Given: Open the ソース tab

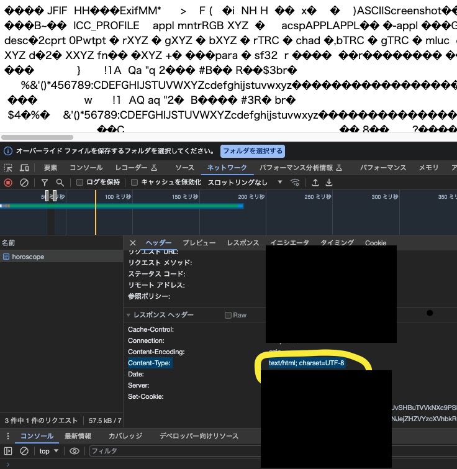Looking at the screenshot, I should 184,168.
